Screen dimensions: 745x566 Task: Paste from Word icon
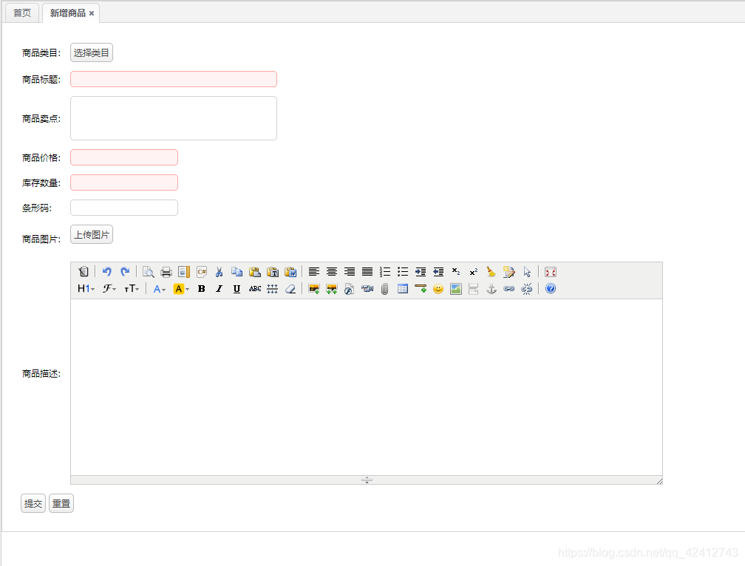point(290,272)
